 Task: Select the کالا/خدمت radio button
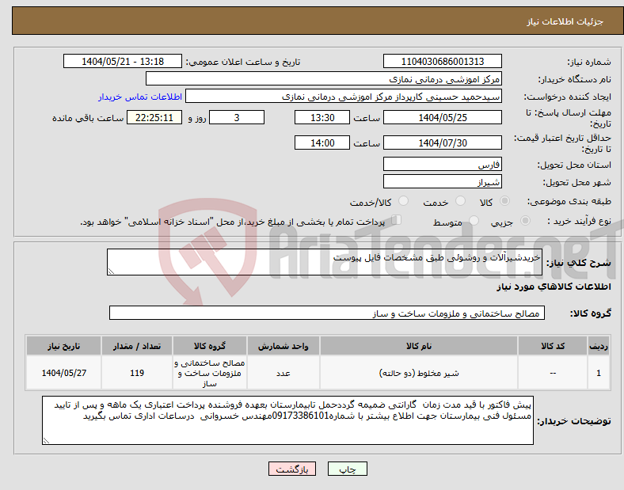(403, 201)
